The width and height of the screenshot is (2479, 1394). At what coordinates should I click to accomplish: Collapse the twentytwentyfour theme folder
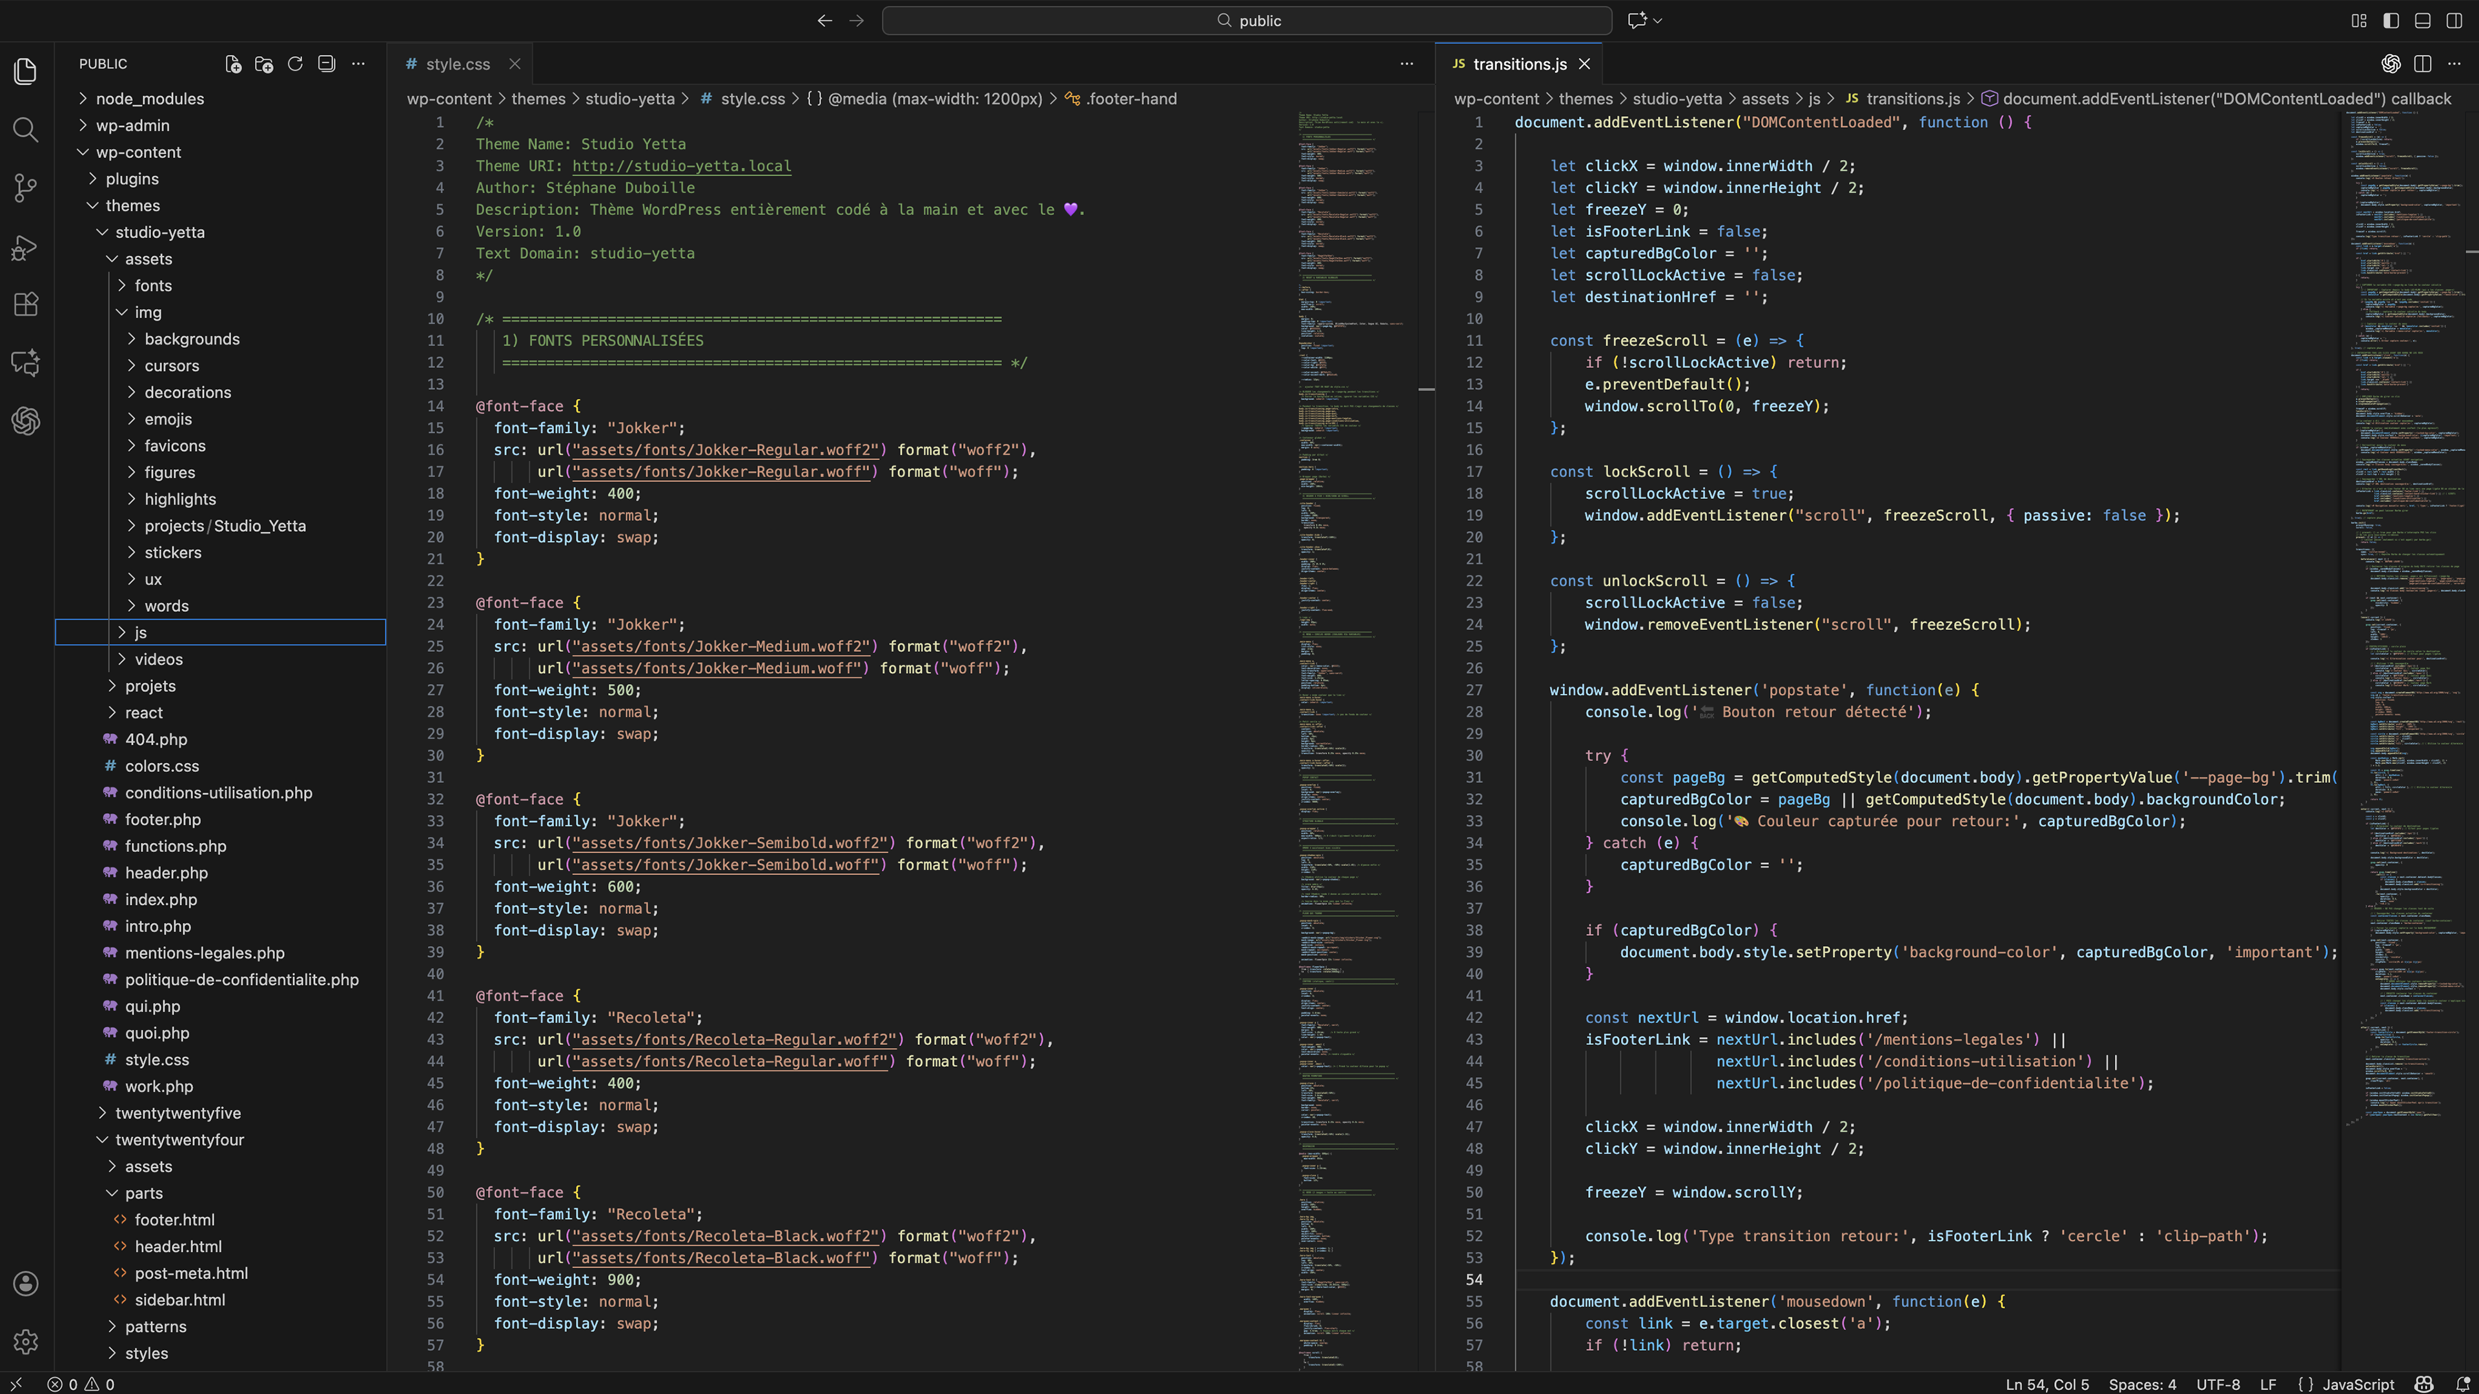[179, 1139]
